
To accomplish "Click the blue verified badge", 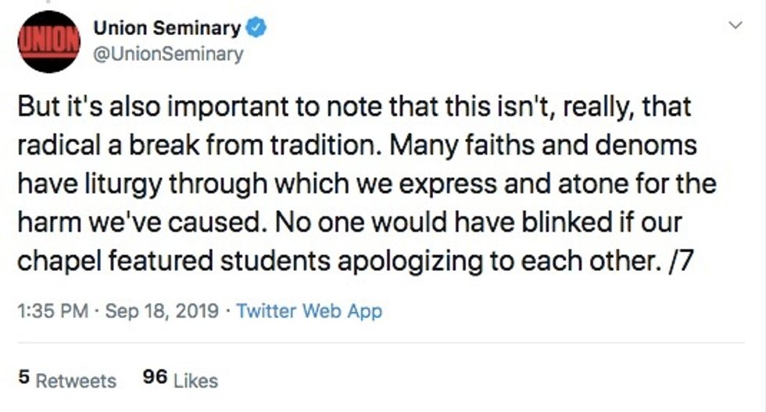I will pos(257,29).
